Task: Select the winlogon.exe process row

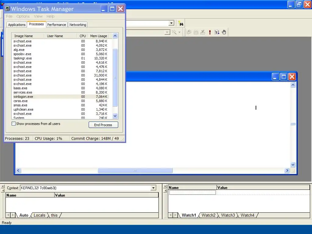Action: 60,97
